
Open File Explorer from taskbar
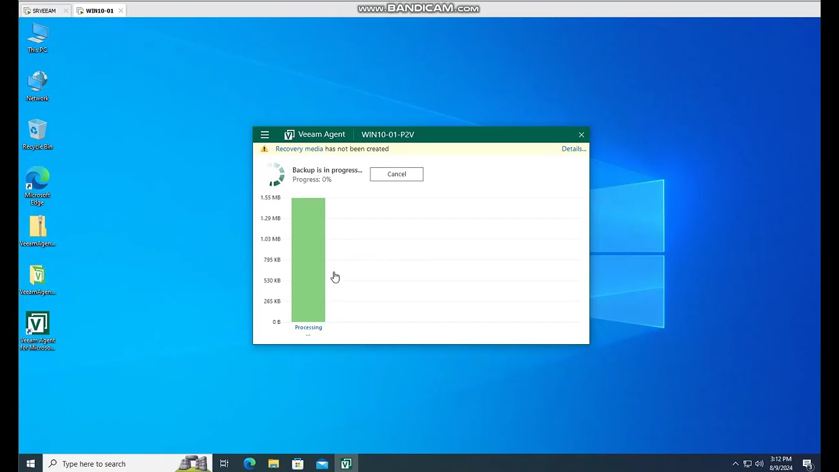273,463
